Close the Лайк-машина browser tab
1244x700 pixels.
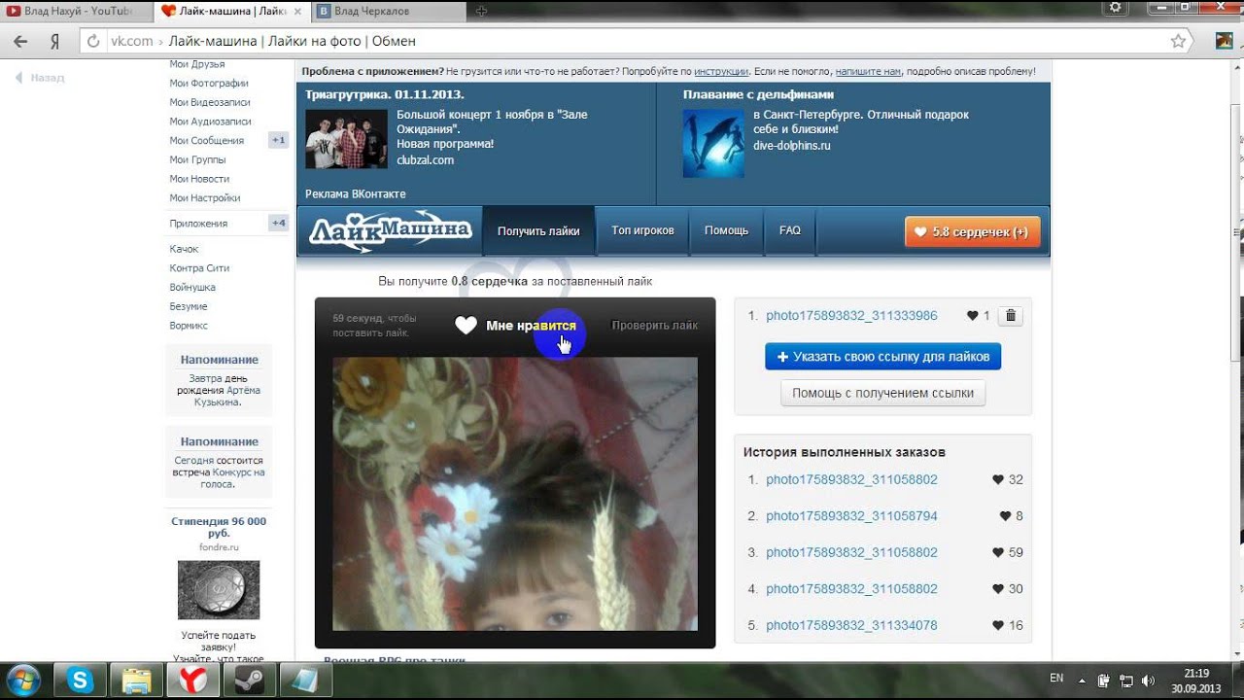[299, 12]
